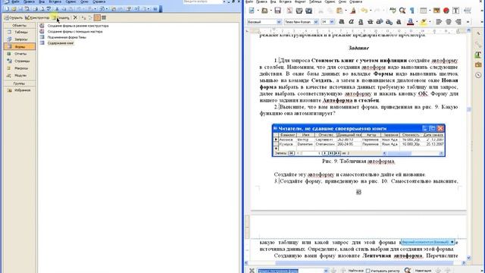Screen dimensions: 485x273
Task: Export as PDF icon in Writer toolbar
Action: tap(289, 11)
